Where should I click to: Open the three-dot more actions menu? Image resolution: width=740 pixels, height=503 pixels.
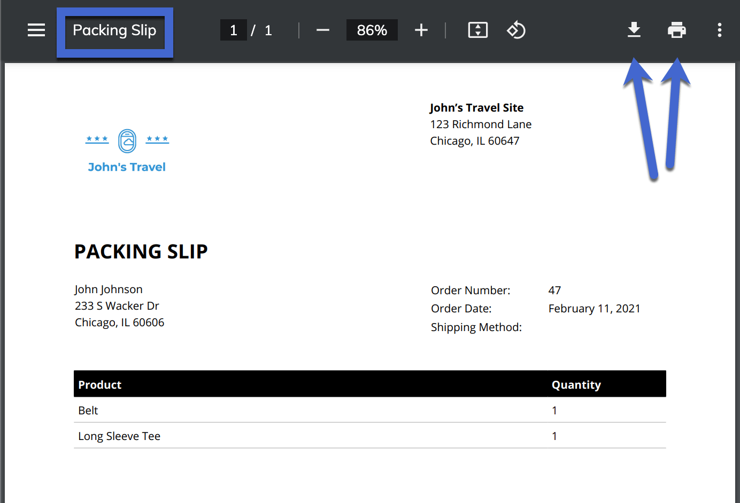coord(720,30)
